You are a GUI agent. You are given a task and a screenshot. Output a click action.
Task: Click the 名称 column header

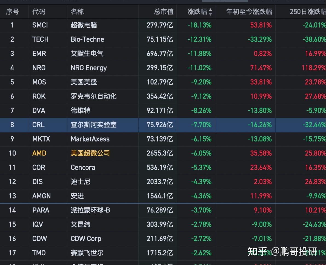click(x=77, y=12)
